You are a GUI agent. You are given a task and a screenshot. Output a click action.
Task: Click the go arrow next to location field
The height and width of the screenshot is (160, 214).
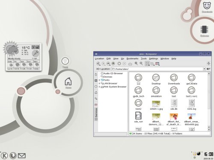[208, 69]
